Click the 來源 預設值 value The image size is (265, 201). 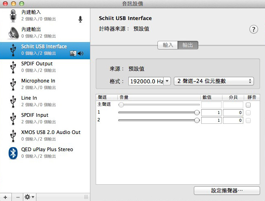(x=137, y=69)
